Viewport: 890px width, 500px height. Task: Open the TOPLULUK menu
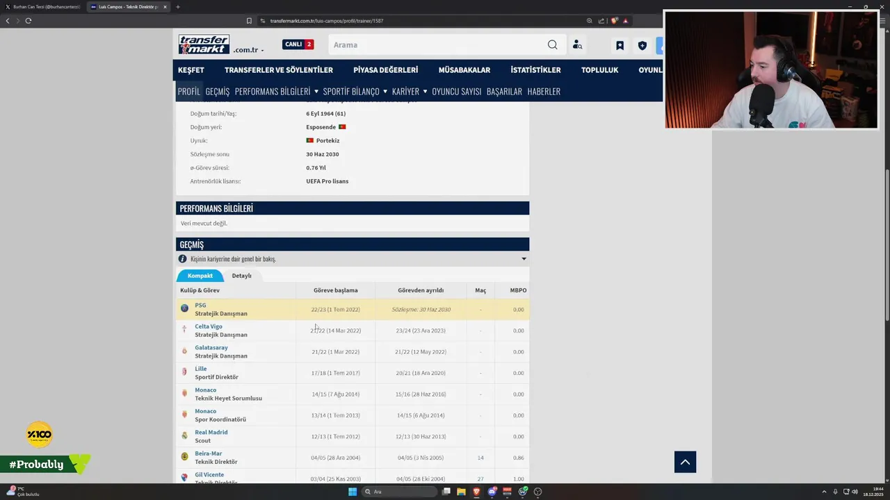[x=600, y=70]
